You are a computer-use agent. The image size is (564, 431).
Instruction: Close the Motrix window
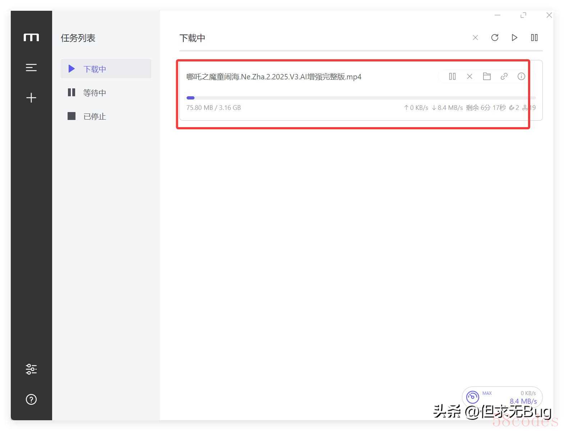coord(549,15)
